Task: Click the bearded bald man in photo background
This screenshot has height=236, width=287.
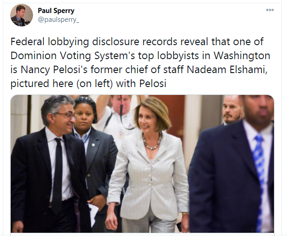Action: [x=232, y=110]
